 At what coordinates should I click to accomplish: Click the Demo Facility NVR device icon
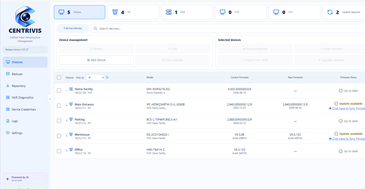71,89
